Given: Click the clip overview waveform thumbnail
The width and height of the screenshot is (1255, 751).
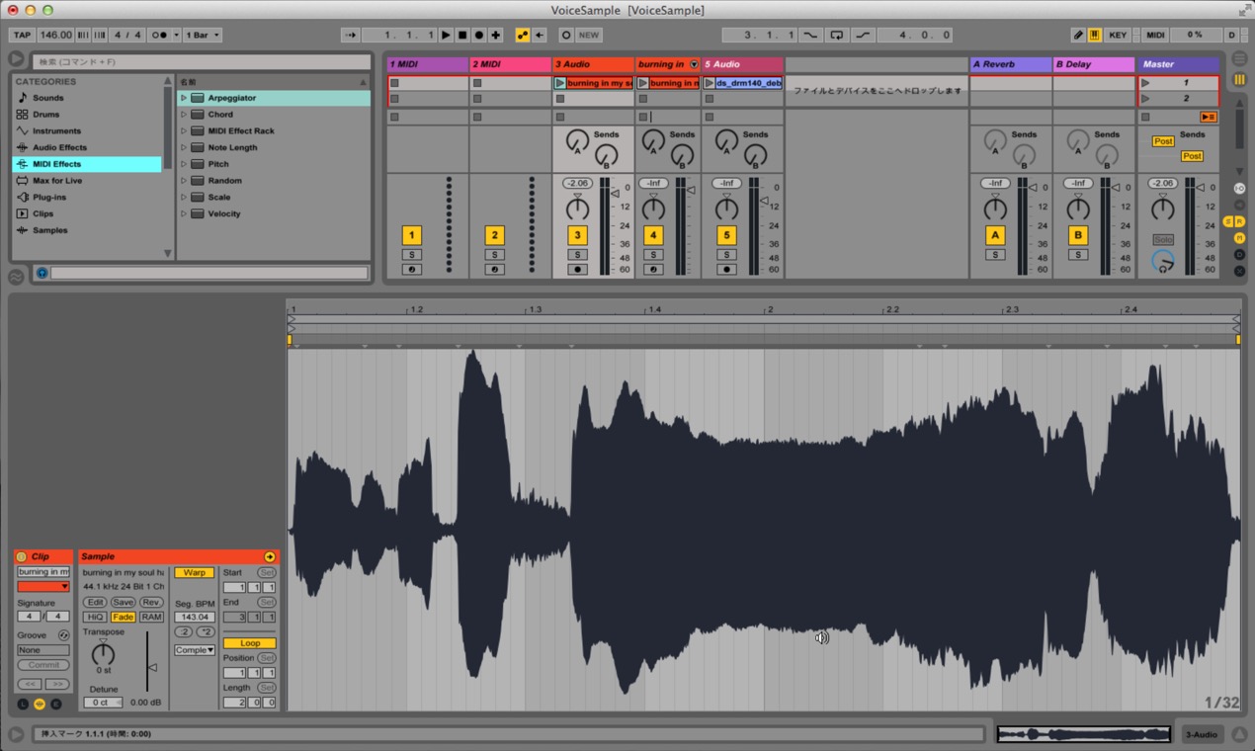Looking at the screenshot, I should (x=1084, y=734).
